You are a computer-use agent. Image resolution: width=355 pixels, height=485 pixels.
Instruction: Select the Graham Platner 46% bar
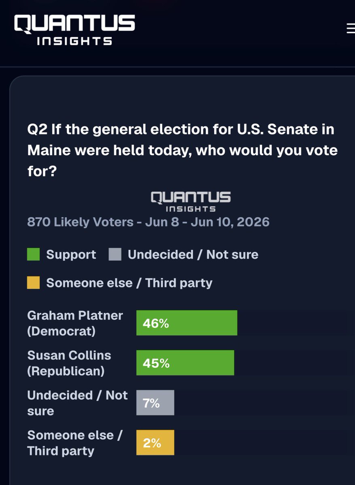coord(187,323)
